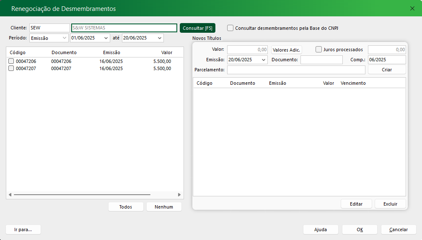Click inside the Parcelamento input field

[x=296, y=70]
